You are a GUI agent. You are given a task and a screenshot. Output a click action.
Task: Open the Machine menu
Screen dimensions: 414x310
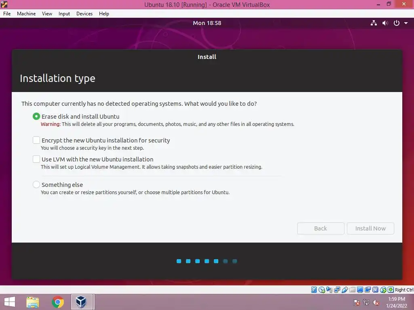pyautogui.click(x=26, y=14)
